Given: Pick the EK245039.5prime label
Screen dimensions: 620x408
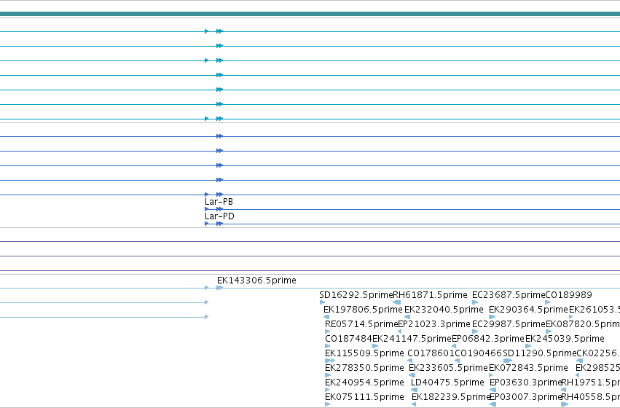Looking at the screenshot, I should pyautogui.click(x=565, y=339).
